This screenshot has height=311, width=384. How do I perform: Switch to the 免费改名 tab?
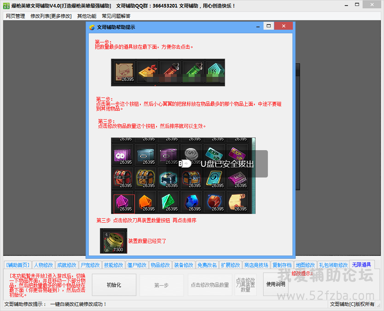[207, 265]
